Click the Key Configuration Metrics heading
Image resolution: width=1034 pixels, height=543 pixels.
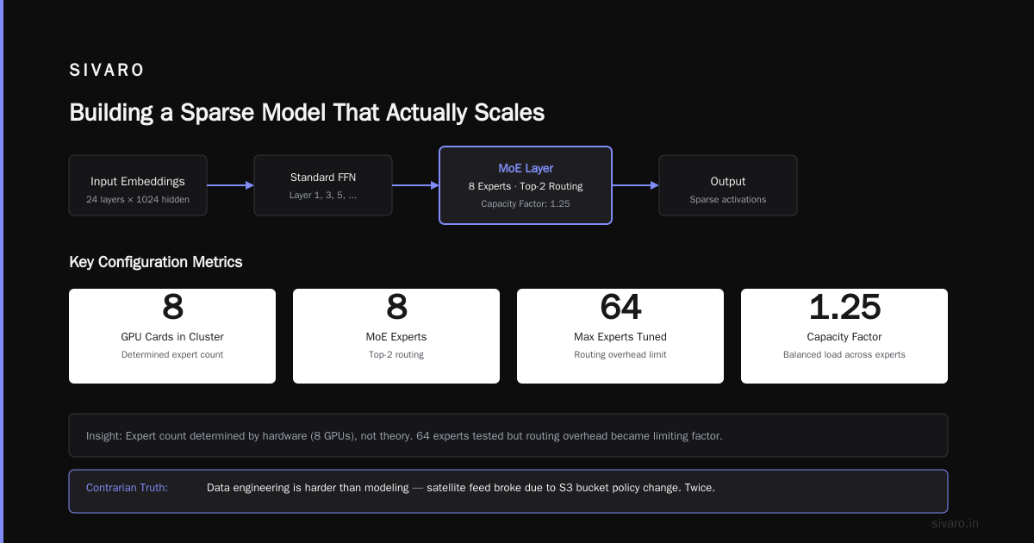click(x=156, y=262)
